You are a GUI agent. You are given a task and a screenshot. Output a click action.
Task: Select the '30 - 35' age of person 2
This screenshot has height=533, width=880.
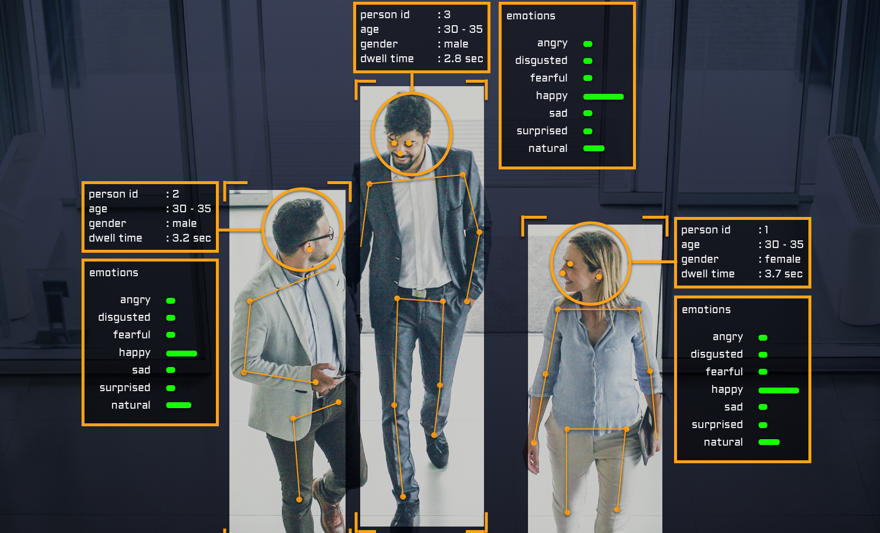pyautogui.click(x=191, y=209)
